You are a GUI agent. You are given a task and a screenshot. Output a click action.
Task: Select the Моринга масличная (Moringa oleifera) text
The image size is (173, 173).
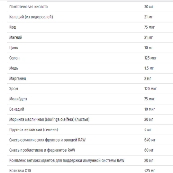coord(42,119)
